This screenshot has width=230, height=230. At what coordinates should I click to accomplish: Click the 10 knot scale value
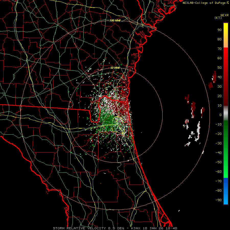tap(220, 106)
